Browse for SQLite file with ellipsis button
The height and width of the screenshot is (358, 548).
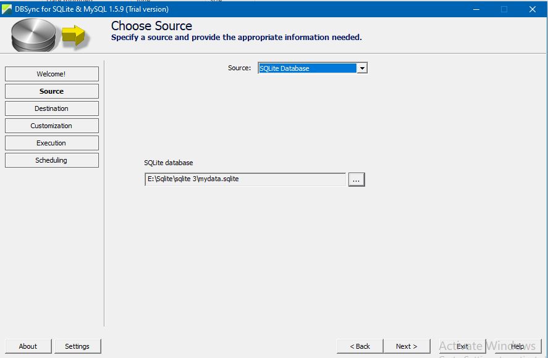pos(356,179)
